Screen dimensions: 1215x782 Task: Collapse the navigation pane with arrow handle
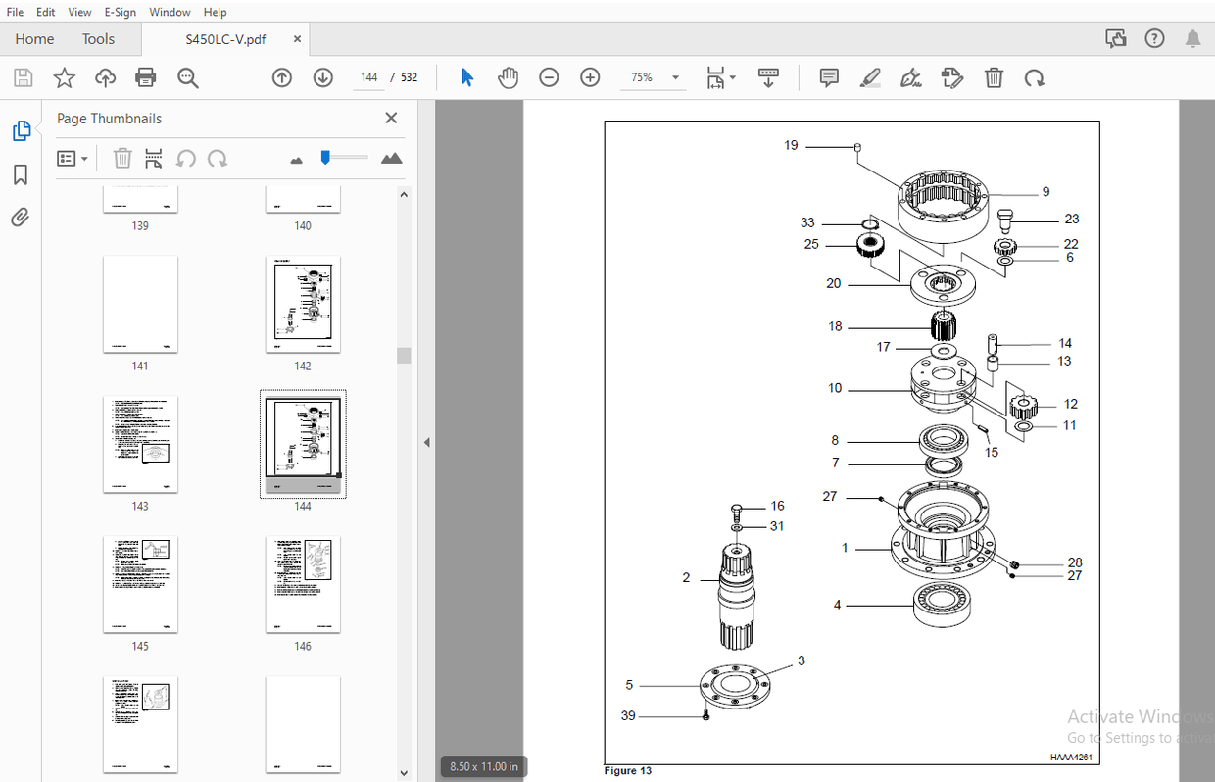pos(426,443)
